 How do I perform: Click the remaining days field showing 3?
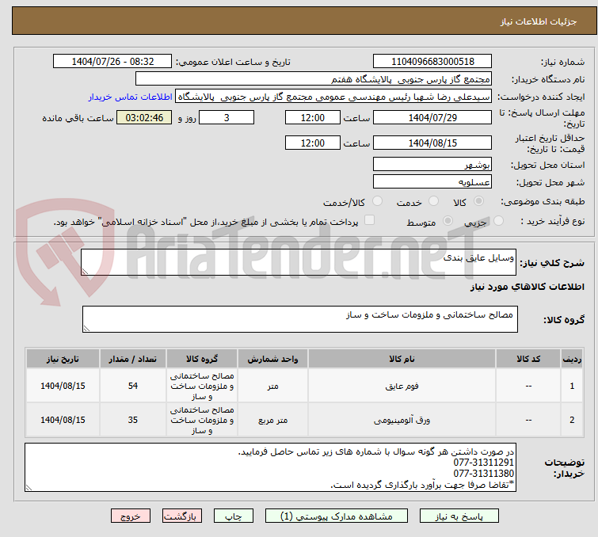point(227,117)
